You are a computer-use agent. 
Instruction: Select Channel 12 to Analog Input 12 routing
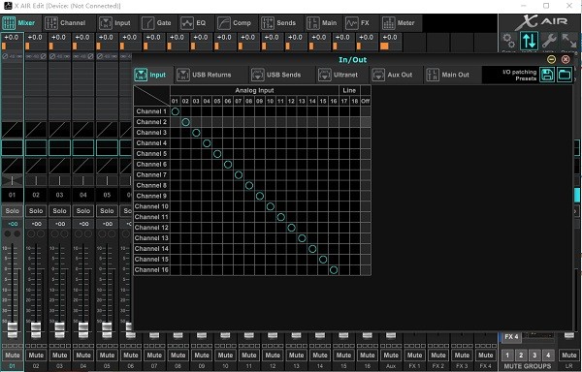click(291, 228)
